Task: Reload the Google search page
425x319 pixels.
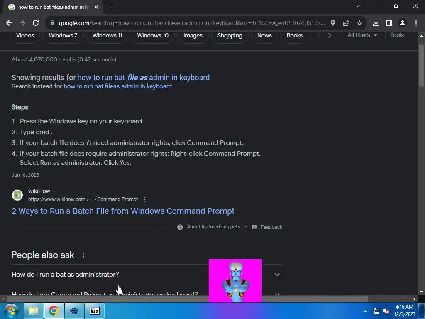Action: pos(36,23)
